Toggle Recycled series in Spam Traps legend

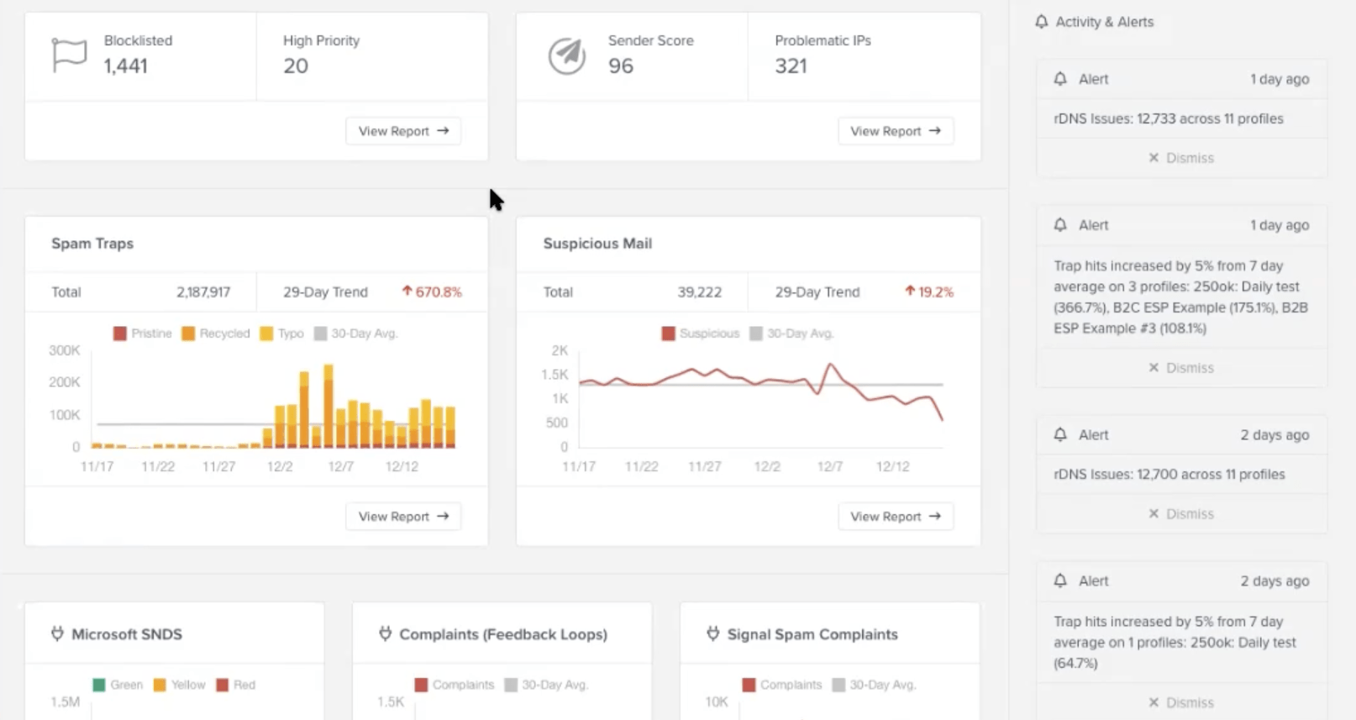click(x=216, y=334)
